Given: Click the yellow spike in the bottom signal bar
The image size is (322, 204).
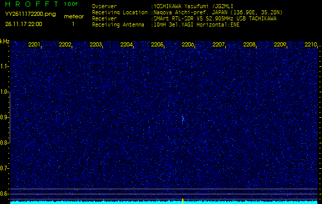Looking at the screenshot, I should (x=183, y=201).
